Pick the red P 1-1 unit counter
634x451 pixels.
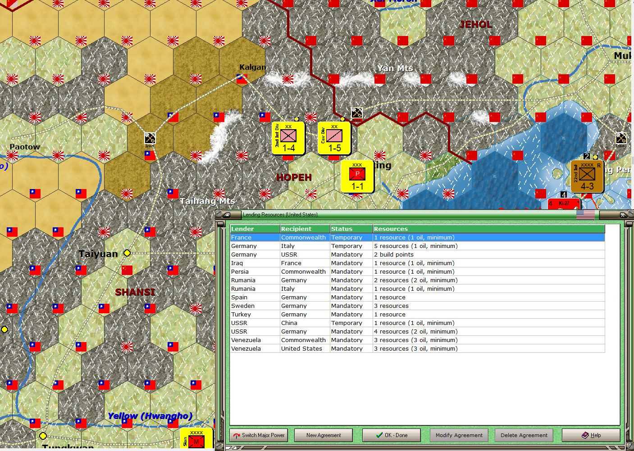pos(357,176)
